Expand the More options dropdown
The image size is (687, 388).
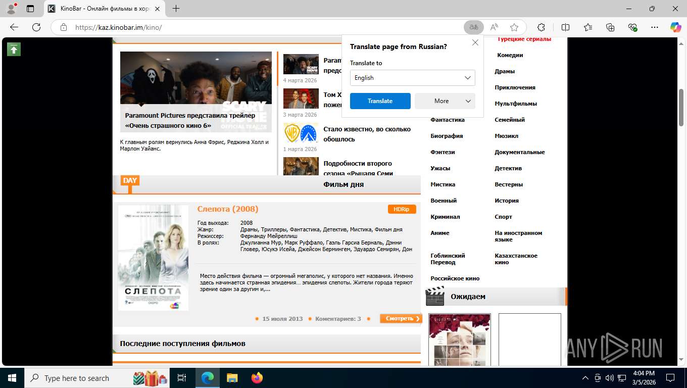pyautogui.click(x=445, y=101)
